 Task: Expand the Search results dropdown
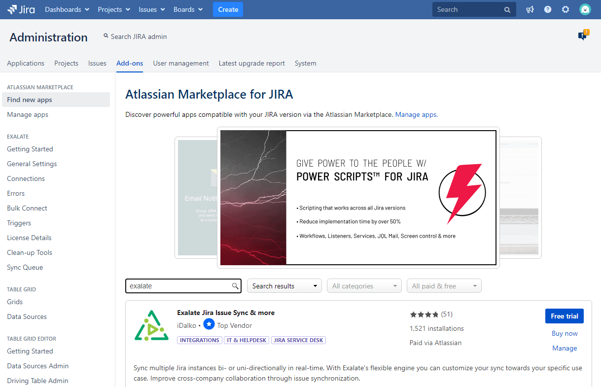point(284,286)
